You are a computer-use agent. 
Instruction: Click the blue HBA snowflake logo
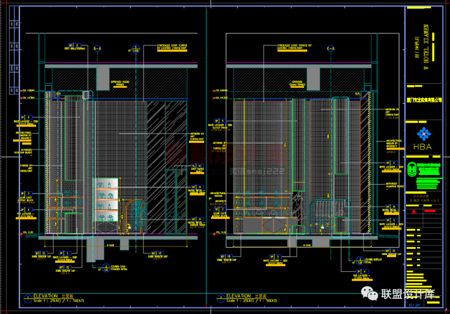click(422, 133)
